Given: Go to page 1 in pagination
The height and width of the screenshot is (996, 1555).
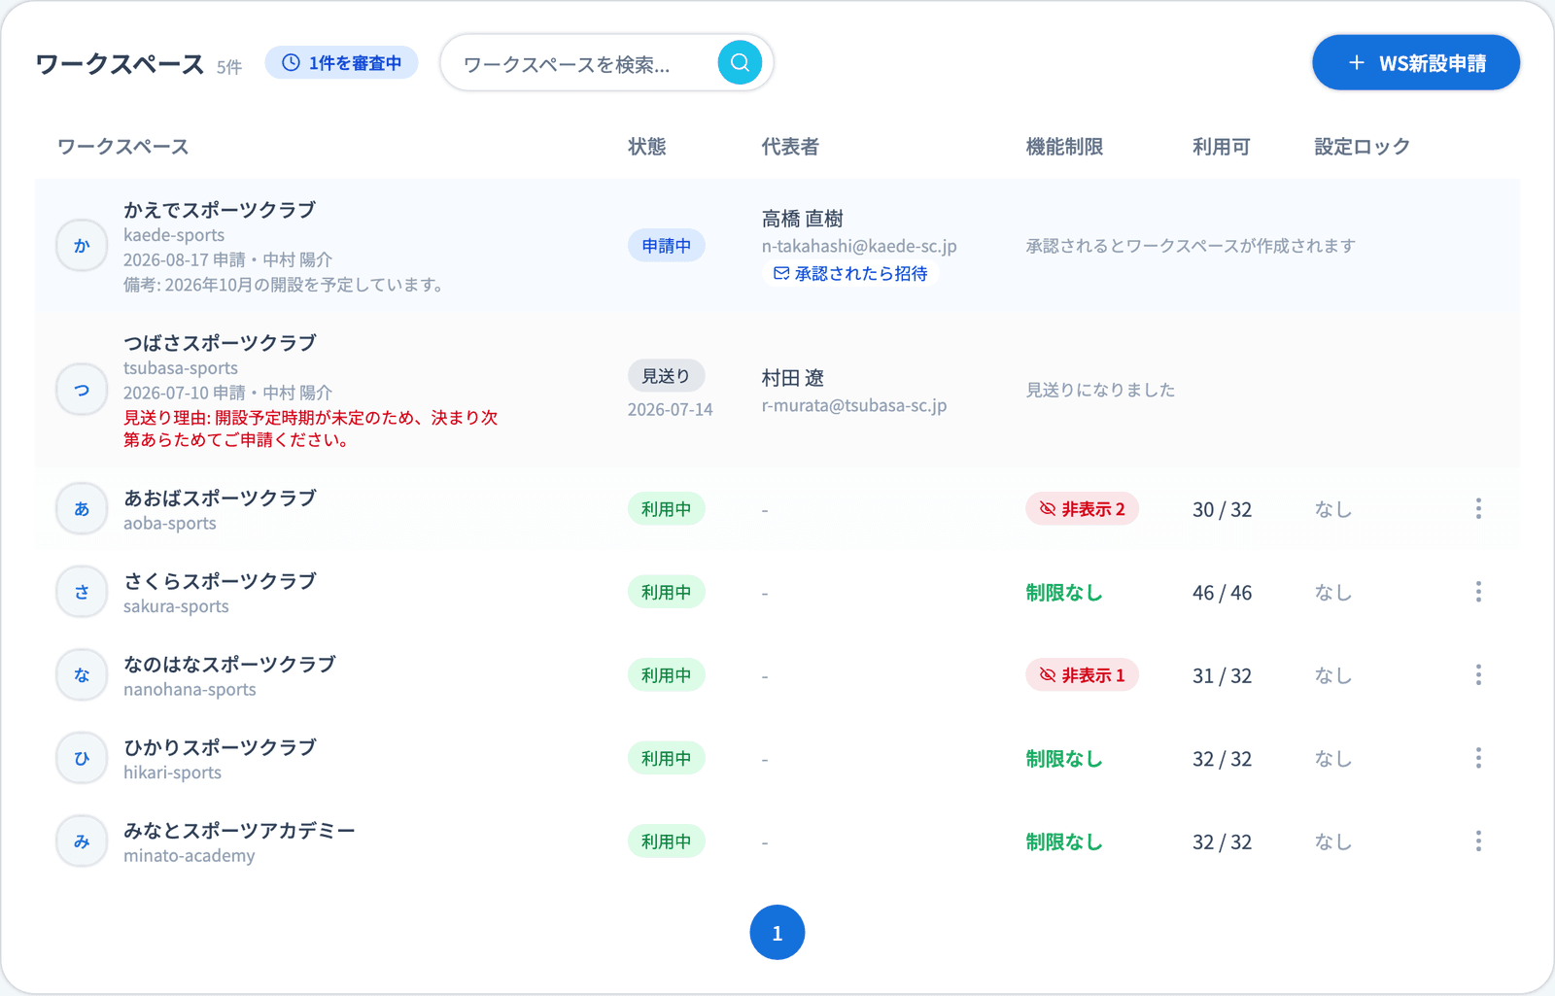Looking at the screenshot, I should pos(777,933).
